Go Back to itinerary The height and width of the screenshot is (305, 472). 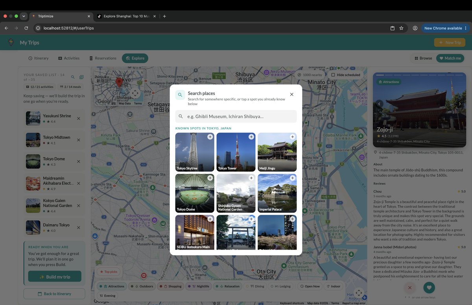pyautogui.click(x=54, y=294)
